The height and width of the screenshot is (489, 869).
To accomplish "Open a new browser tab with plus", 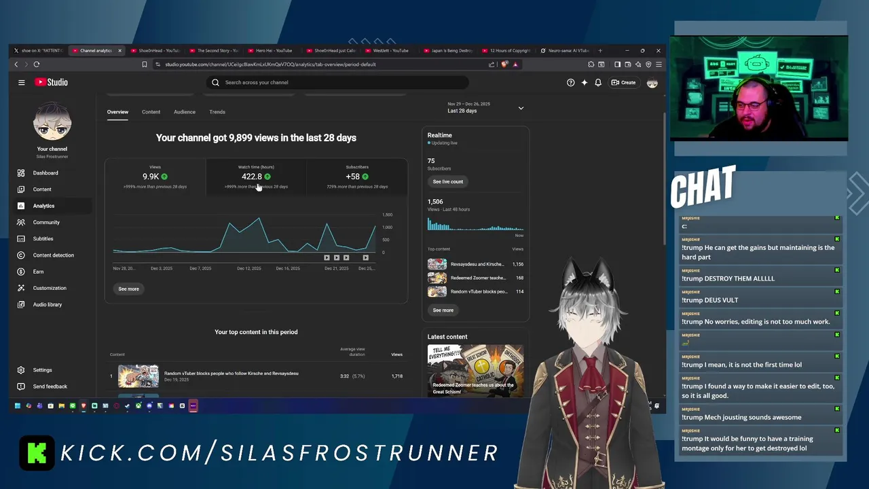I will point(600,50).
